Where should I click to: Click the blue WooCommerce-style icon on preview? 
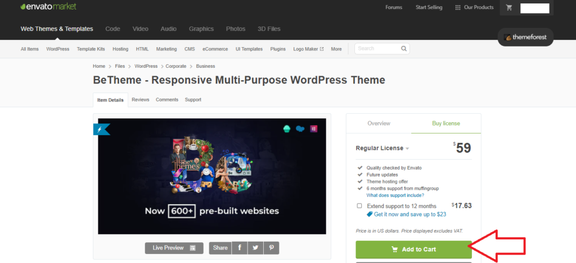click(300, 128)
